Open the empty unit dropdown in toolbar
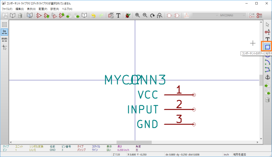 point(205,15)
